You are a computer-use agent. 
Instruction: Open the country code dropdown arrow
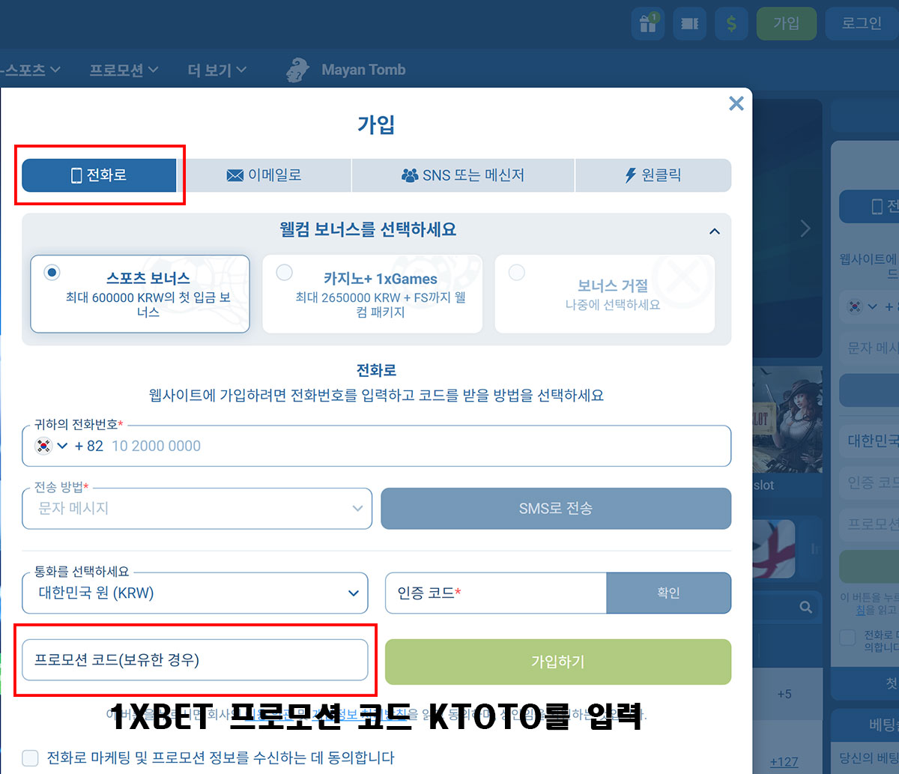click(62, 446)
